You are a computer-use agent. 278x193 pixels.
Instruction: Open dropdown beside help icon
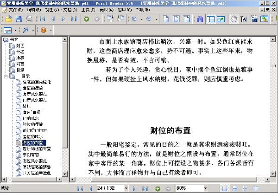coord(51,30)
